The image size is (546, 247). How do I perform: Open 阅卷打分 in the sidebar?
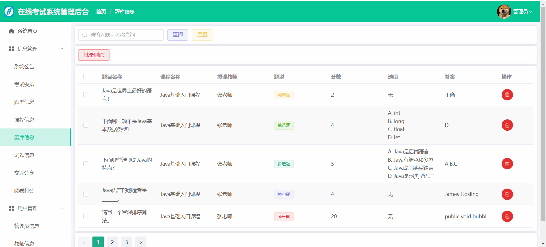(36, 191)
